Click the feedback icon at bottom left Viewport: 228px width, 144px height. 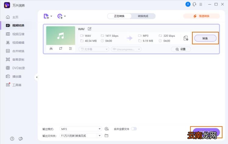[20, 139]
